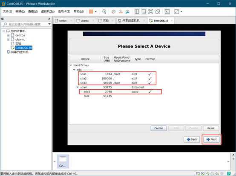Open the power options dropdown arrow beside pause
The image size is (236, 176).
tap(96, 11)
